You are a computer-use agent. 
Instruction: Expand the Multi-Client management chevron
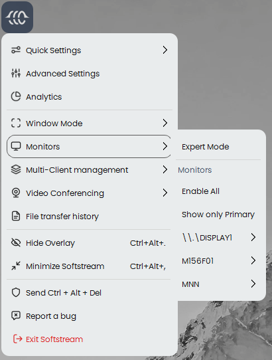pyautogui.click(x=165, y=169)
